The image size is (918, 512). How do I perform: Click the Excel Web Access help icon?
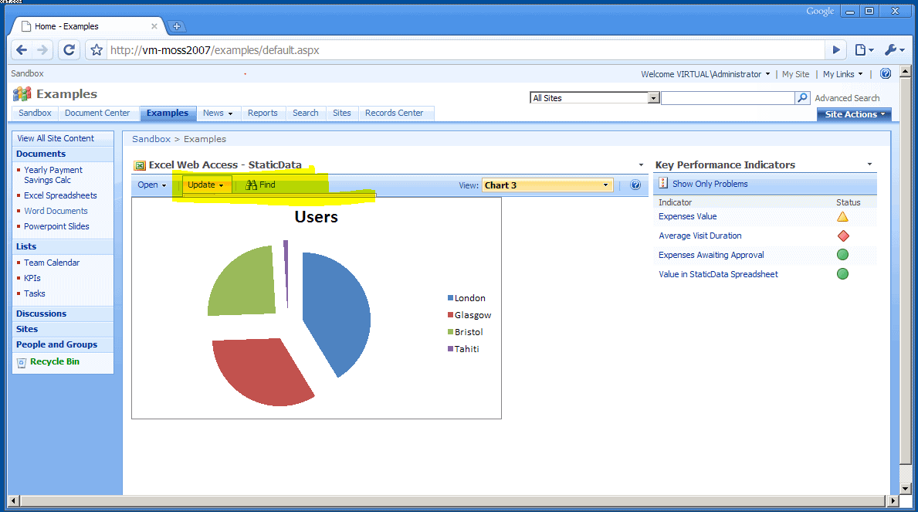tap(635, 185)
